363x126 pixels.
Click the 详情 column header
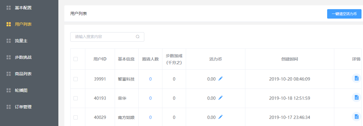click(356, 59)
